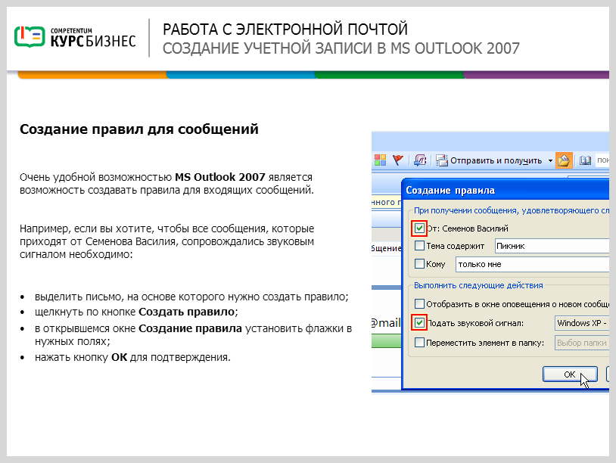Open the Address Book icon
The height and width of the screenshot is (463, 616).
pos(586,160)
